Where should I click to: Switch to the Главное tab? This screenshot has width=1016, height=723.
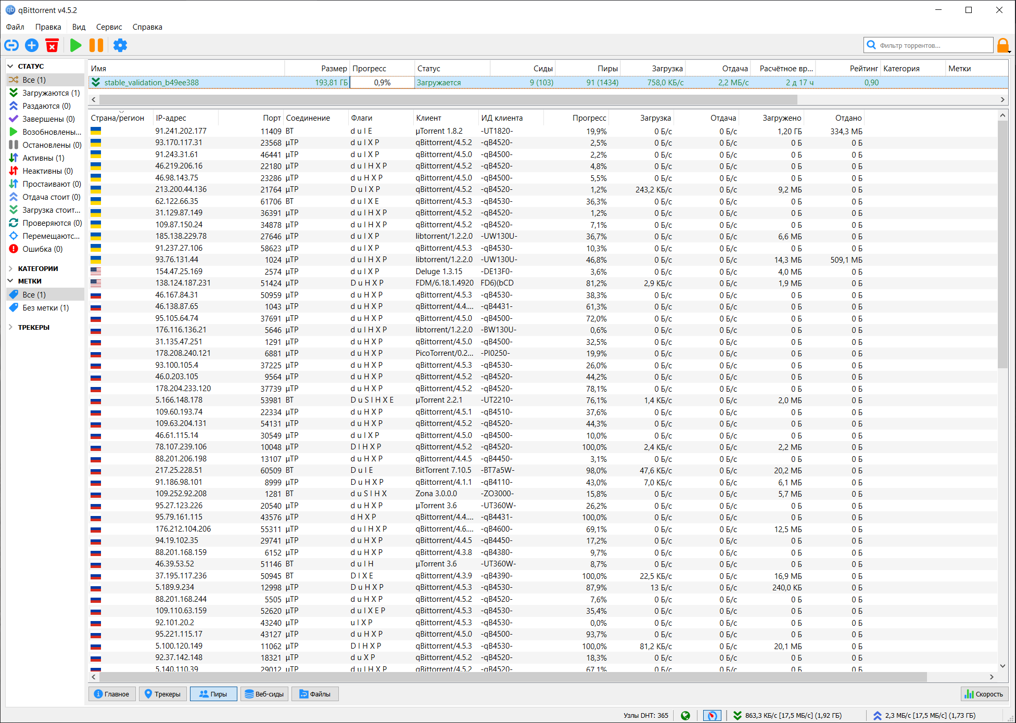coord(112,694)
